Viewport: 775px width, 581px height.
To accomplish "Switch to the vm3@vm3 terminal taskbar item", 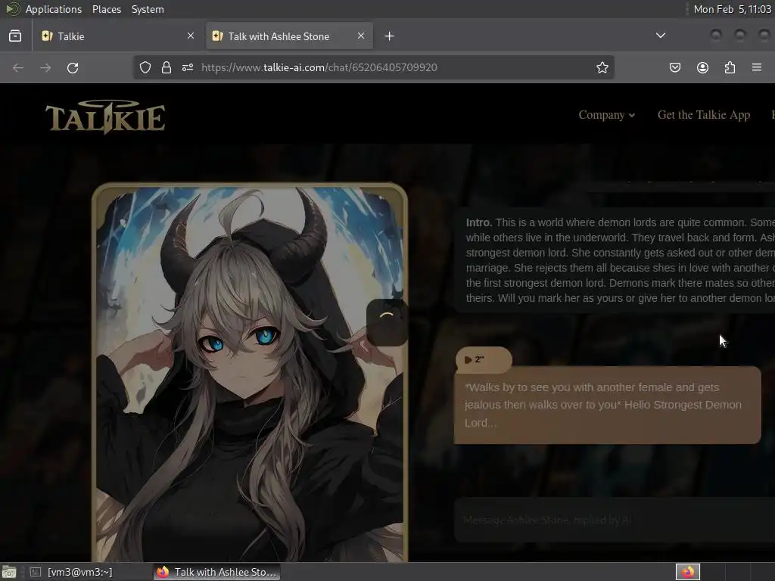I will pyautogui.click(x=72, y=572).
